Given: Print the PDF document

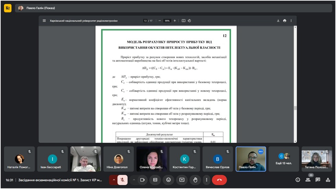Looking at the screenshot, I should (285, 21).
